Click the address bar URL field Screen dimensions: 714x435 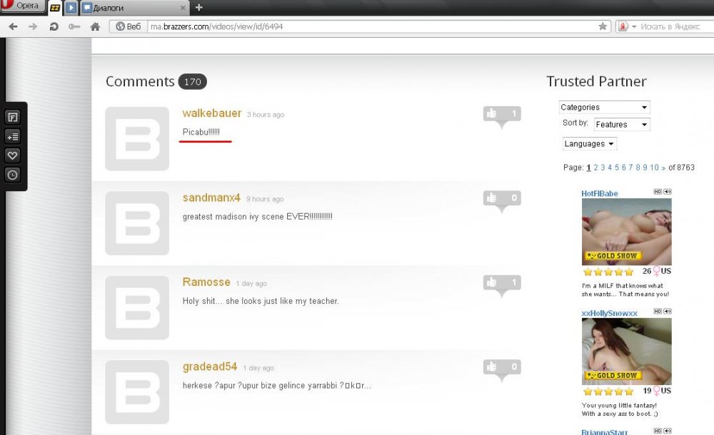371,26
